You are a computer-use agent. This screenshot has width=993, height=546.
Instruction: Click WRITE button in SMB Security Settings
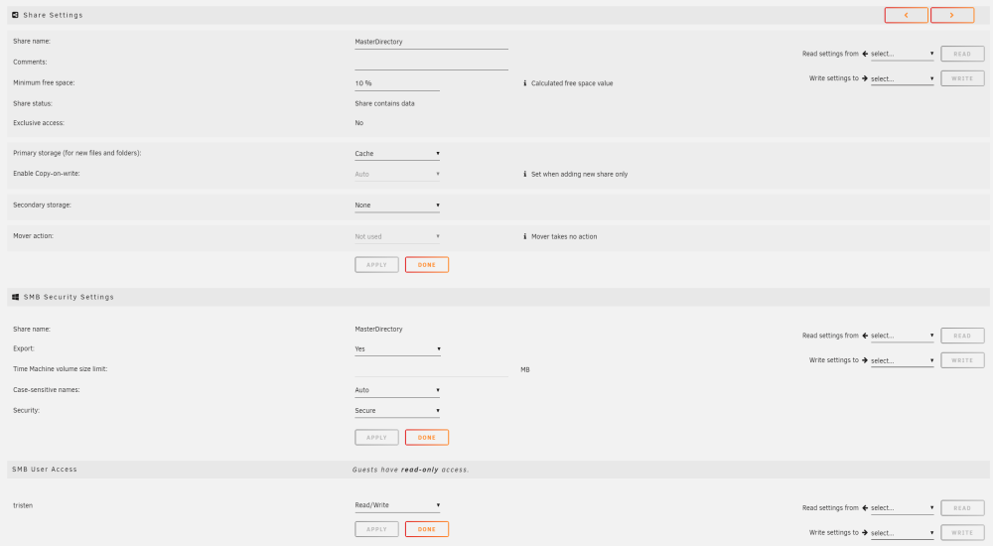pos(962,360)
